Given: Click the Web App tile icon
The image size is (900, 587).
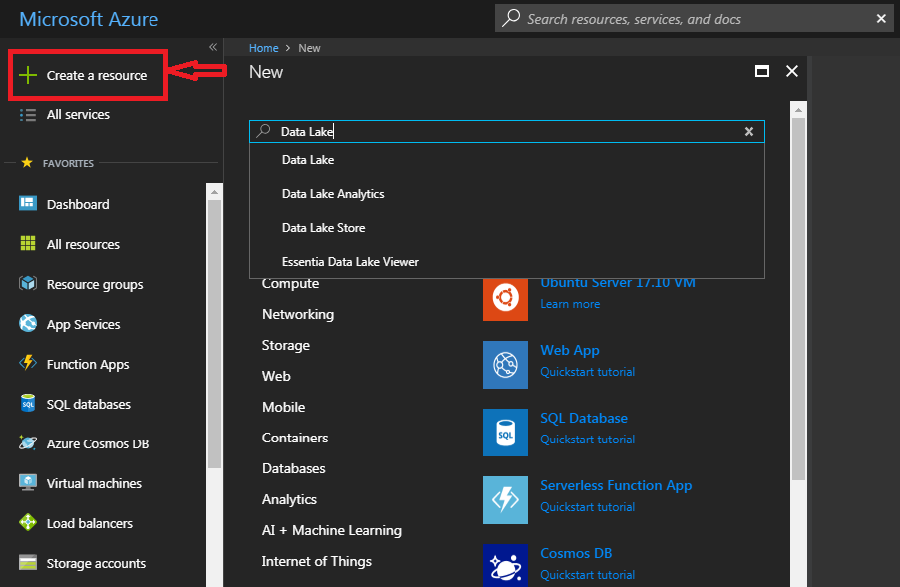Looking at the screenshot, I should (505, 365).
